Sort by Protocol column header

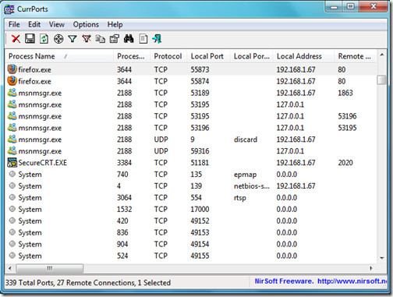[x=168, y=56]
